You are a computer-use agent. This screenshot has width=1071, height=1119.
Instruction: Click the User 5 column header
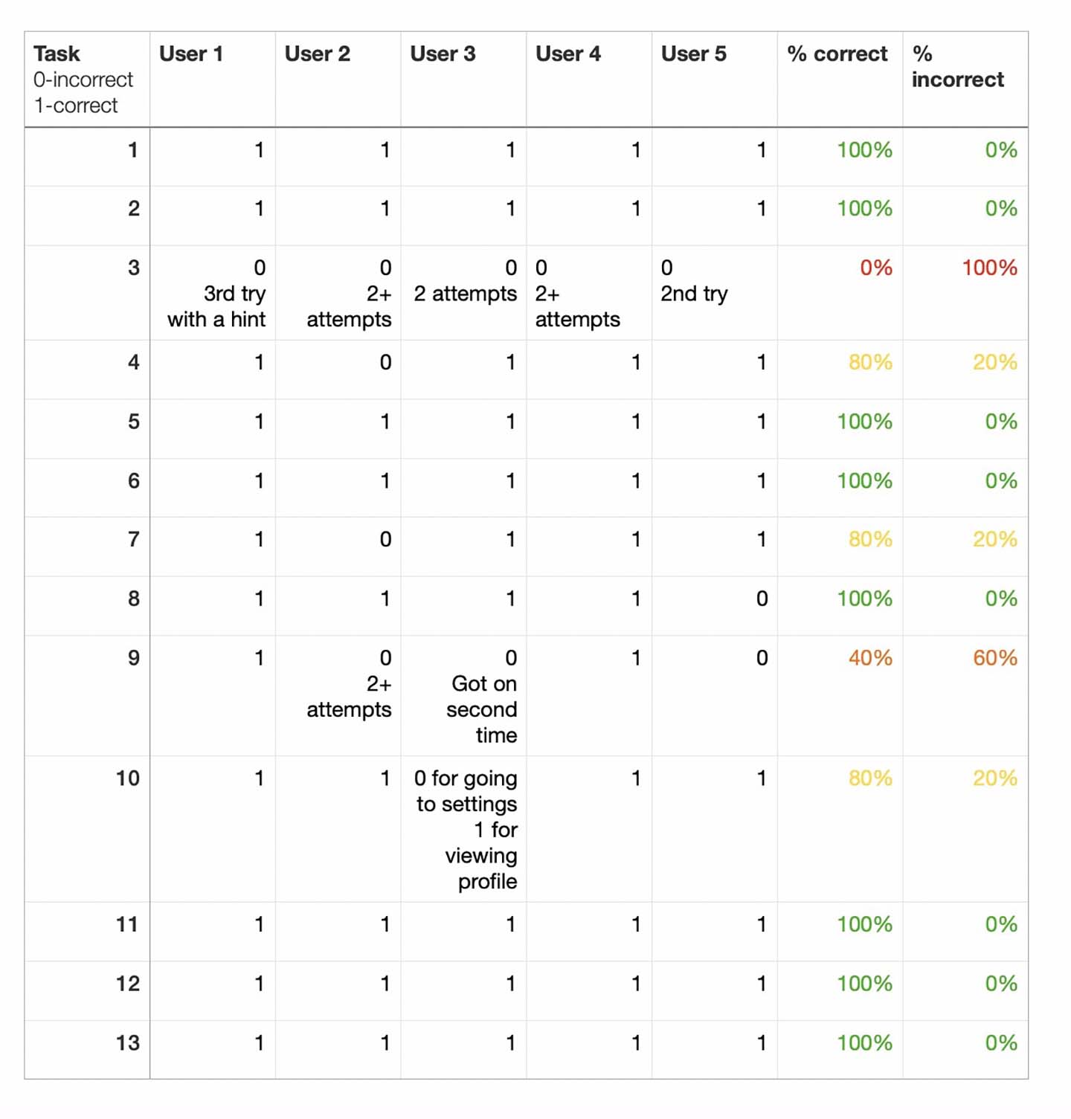714,79
